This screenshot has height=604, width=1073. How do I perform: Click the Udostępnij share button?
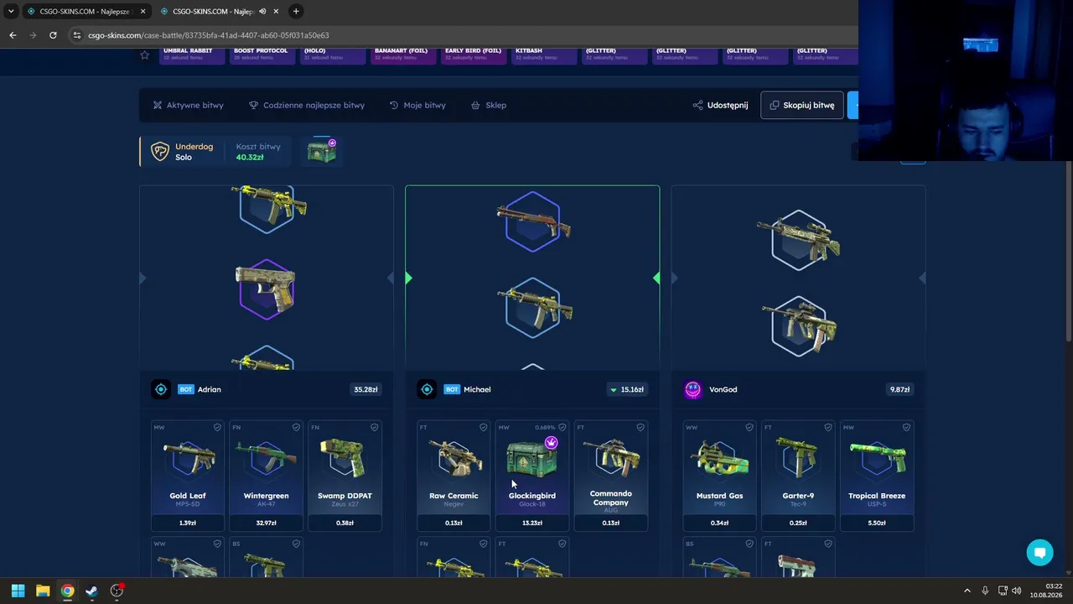click(720, 105)
